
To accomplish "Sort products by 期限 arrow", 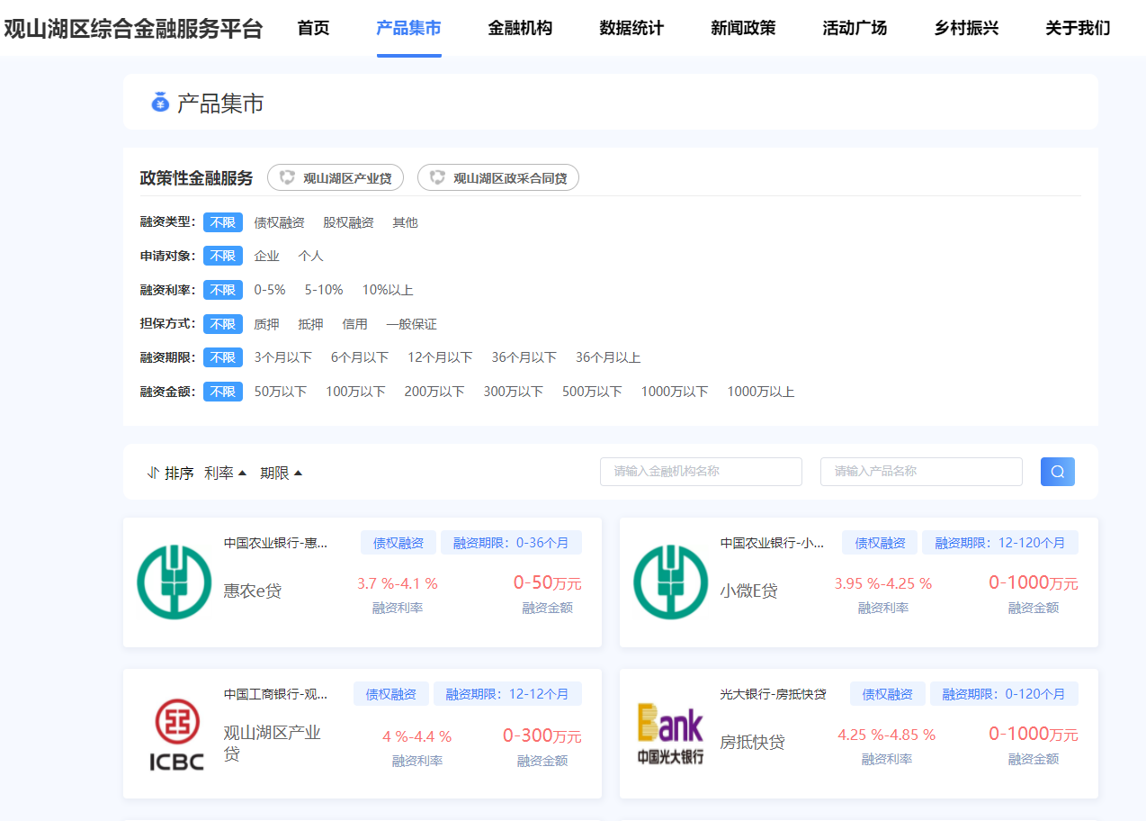I will click(x=298, y=474).
